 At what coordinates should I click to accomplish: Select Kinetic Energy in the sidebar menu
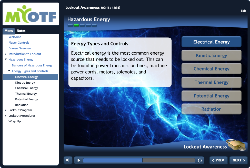click(25, 83)
